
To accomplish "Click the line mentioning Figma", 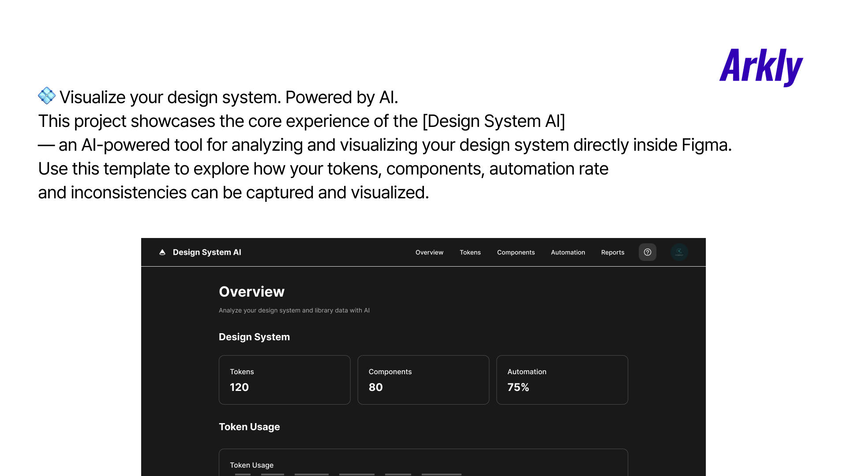I will coord(385,145).
